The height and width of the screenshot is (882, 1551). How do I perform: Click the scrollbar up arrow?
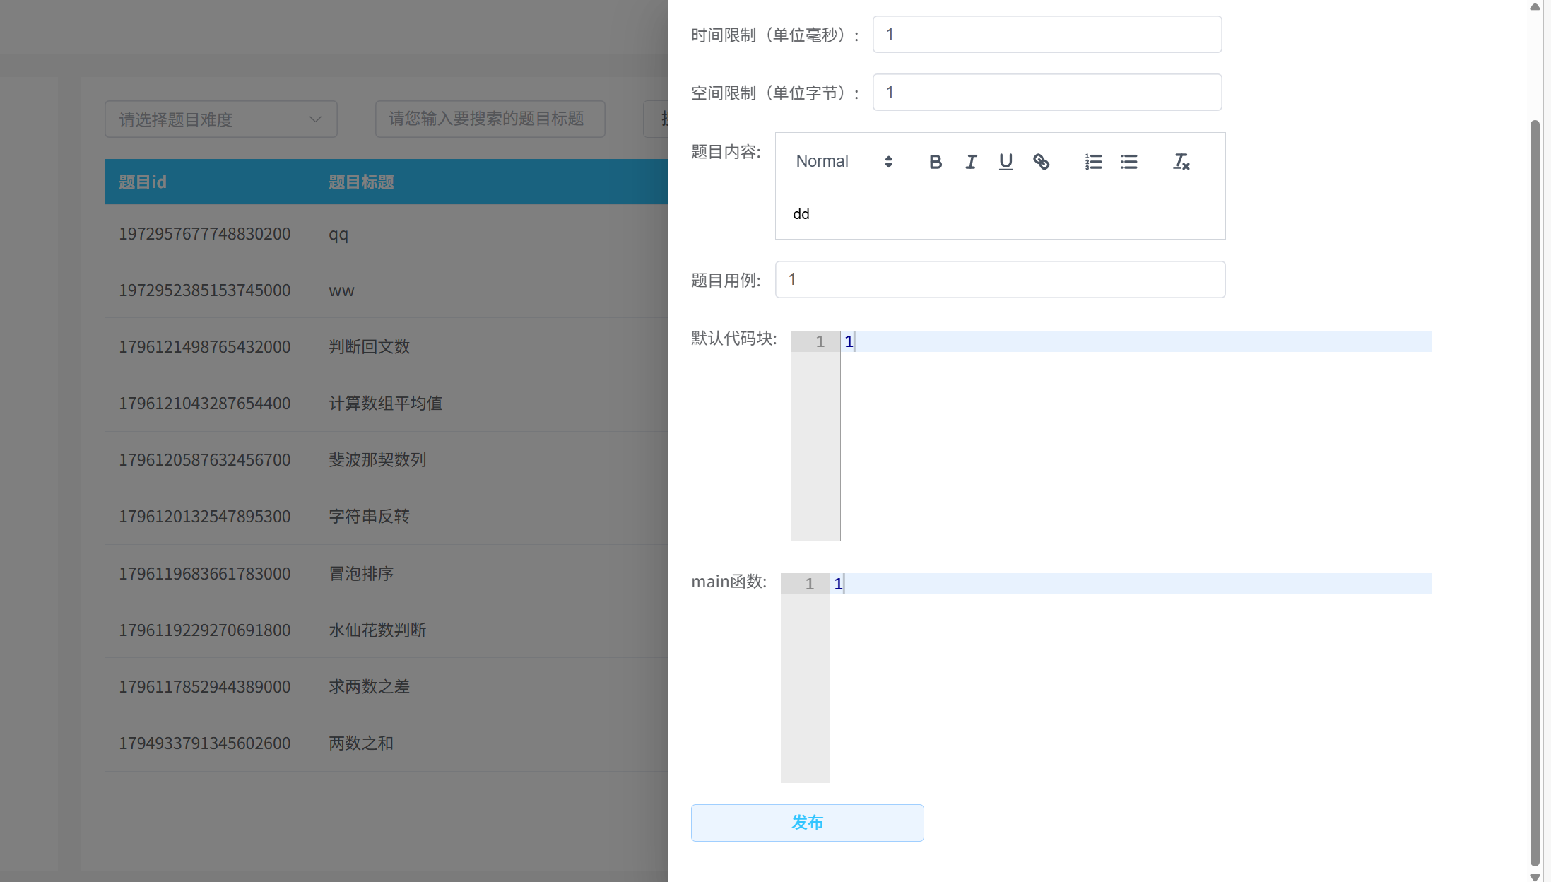[1535, 6]
